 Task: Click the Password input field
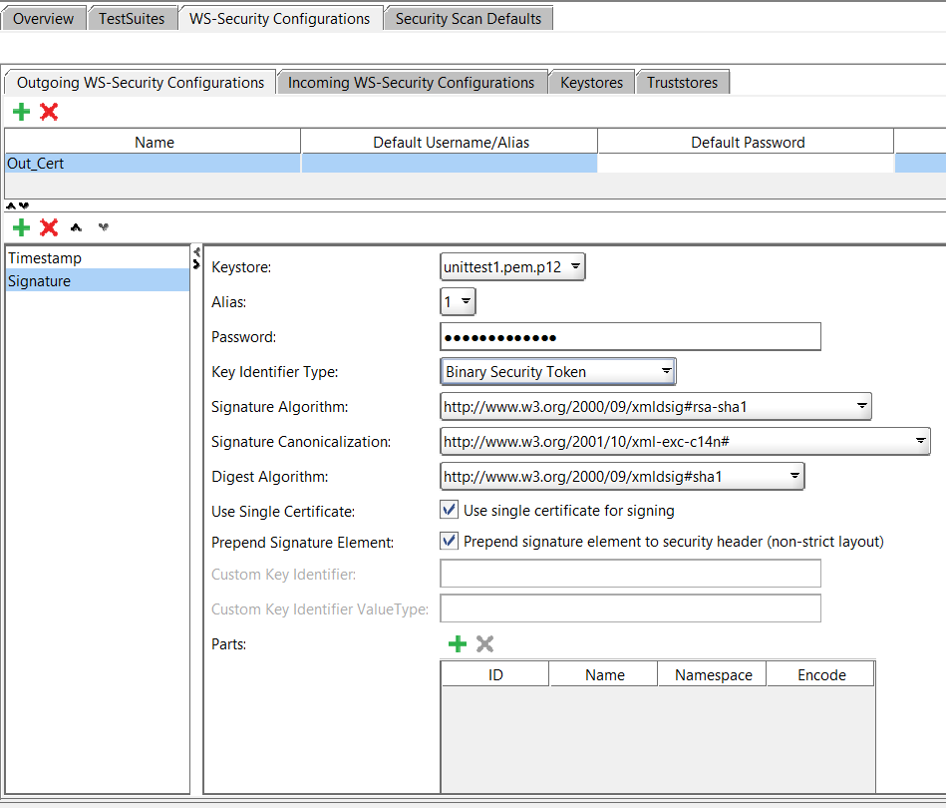coord(629,337)
